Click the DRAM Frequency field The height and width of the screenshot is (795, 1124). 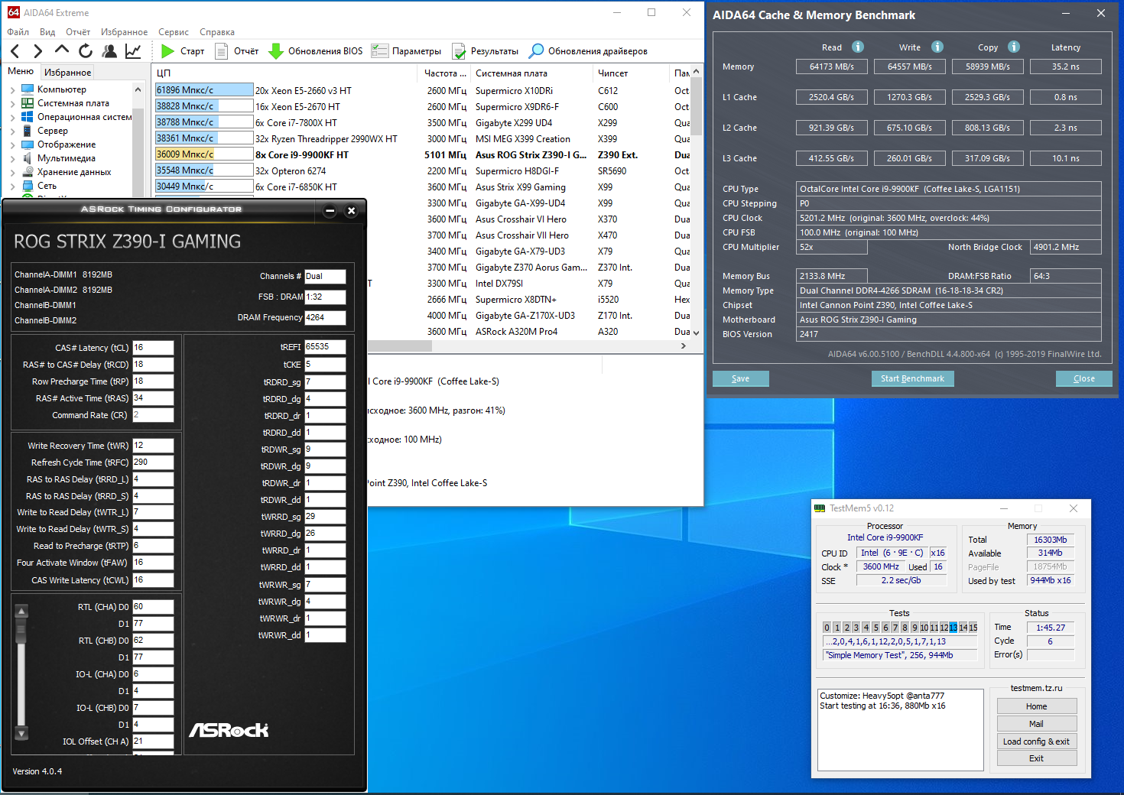(x=325, y=318)
